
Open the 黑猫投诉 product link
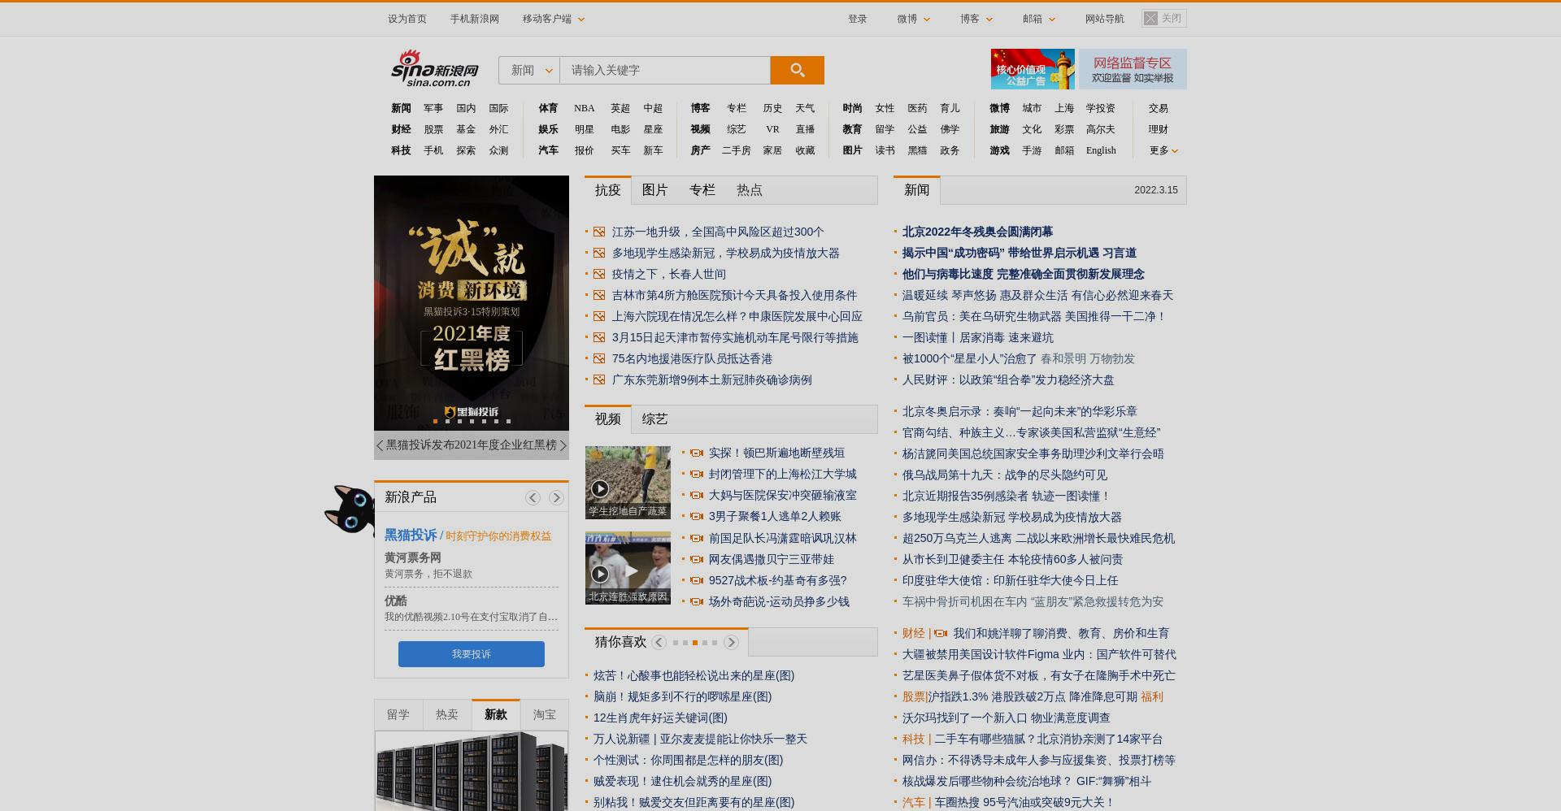point(411,535)
